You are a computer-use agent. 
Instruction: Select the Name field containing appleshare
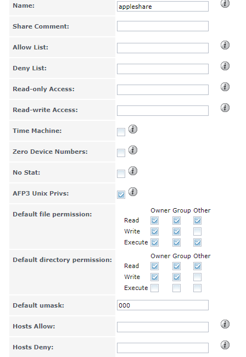pyautogui.click(x=163, y=7)
